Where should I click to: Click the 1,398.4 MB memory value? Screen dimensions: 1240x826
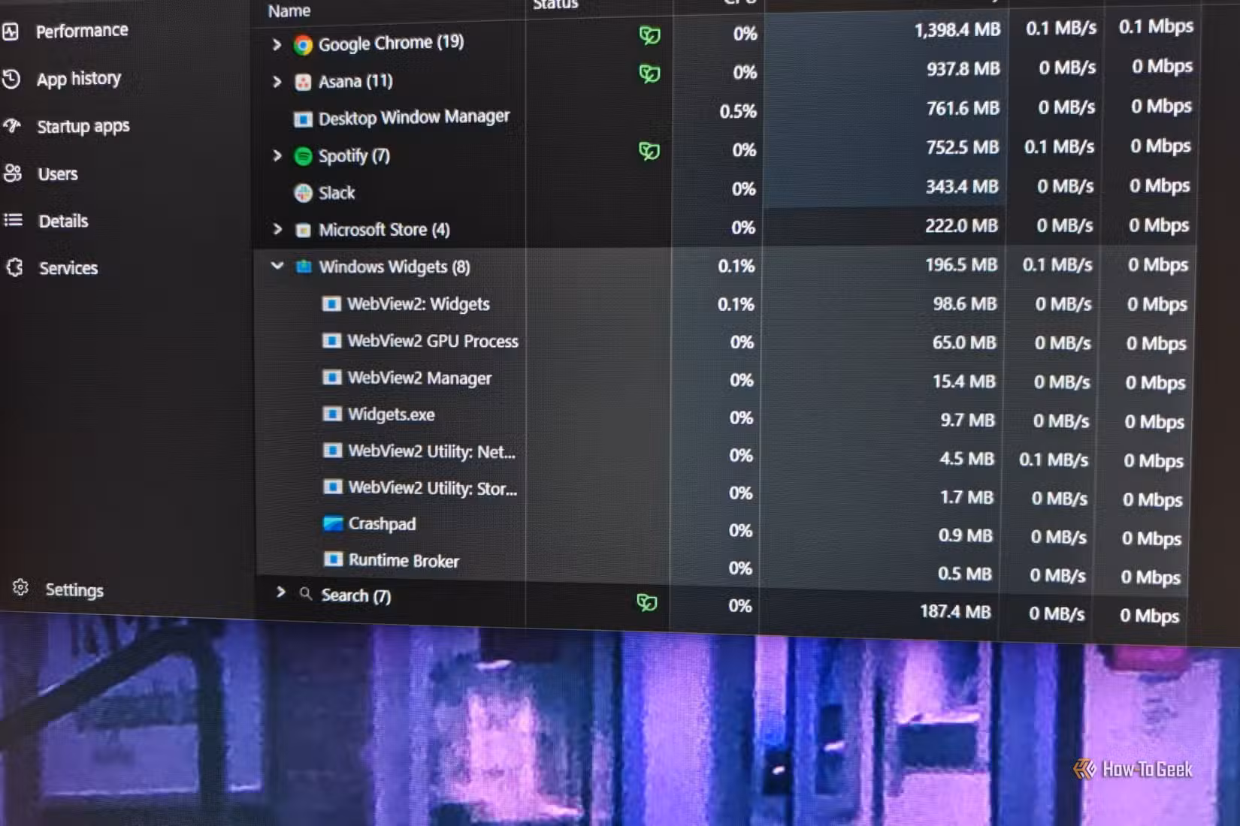click(x=957, y=30)
